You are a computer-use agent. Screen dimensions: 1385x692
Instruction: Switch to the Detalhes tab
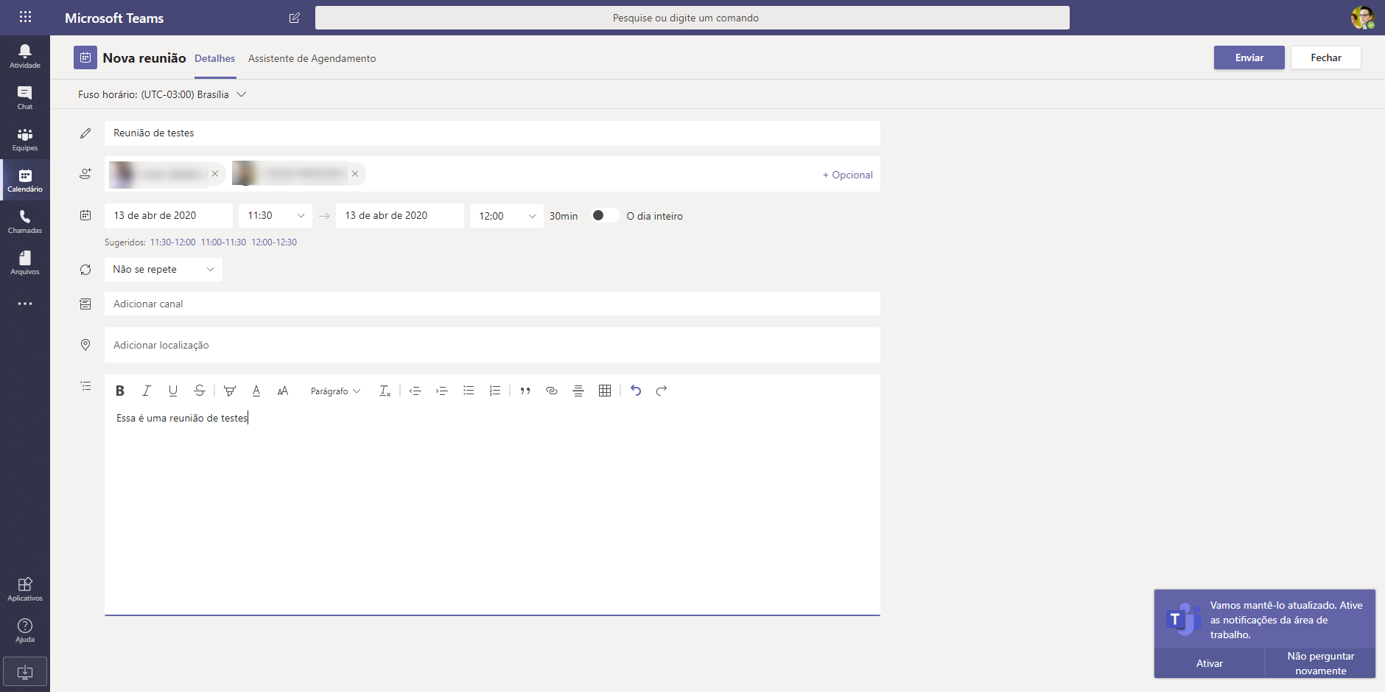click(x=214, y=58)
